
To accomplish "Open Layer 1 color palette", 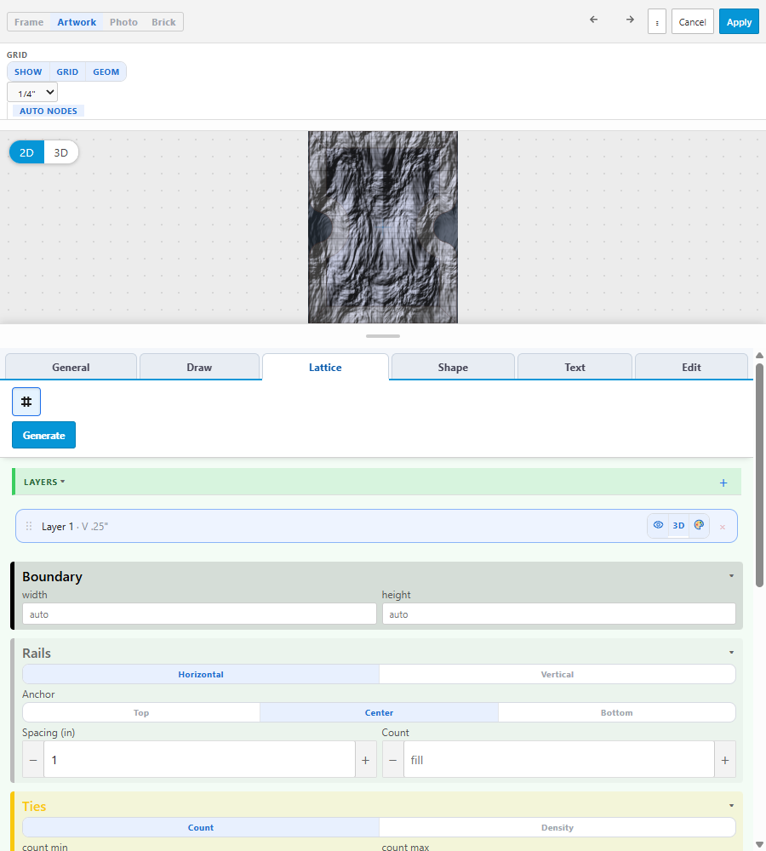I will (x=700, y=525).
